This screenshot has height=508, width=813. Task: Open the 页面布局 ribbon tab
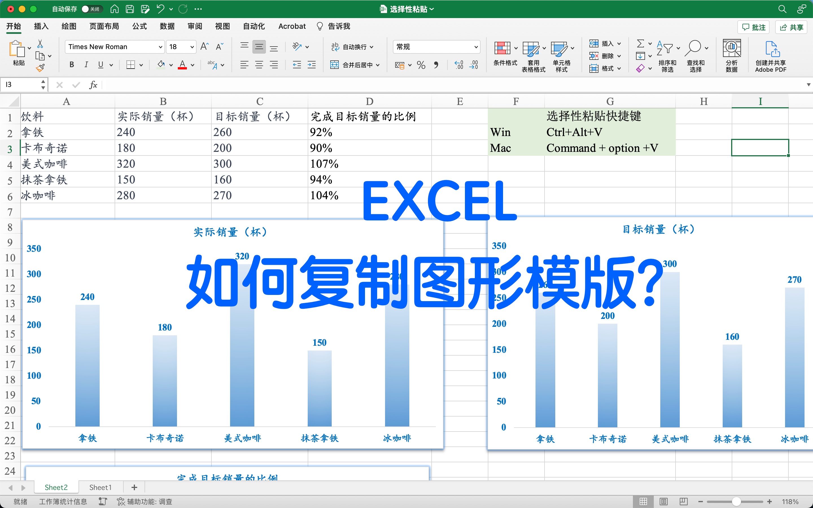point(104,26)
